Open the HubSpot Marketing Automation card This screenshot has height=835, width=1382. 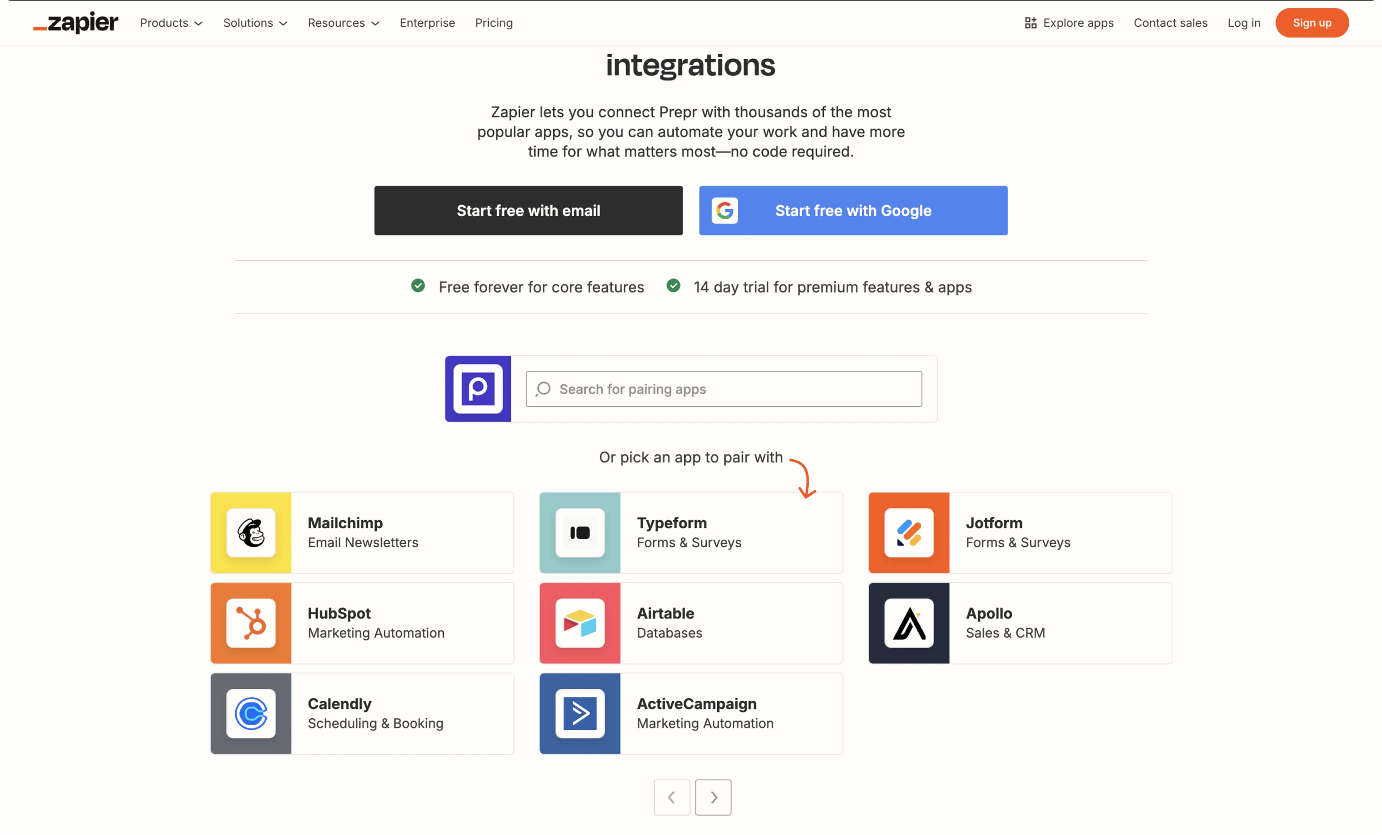click(x=362, y=623)
